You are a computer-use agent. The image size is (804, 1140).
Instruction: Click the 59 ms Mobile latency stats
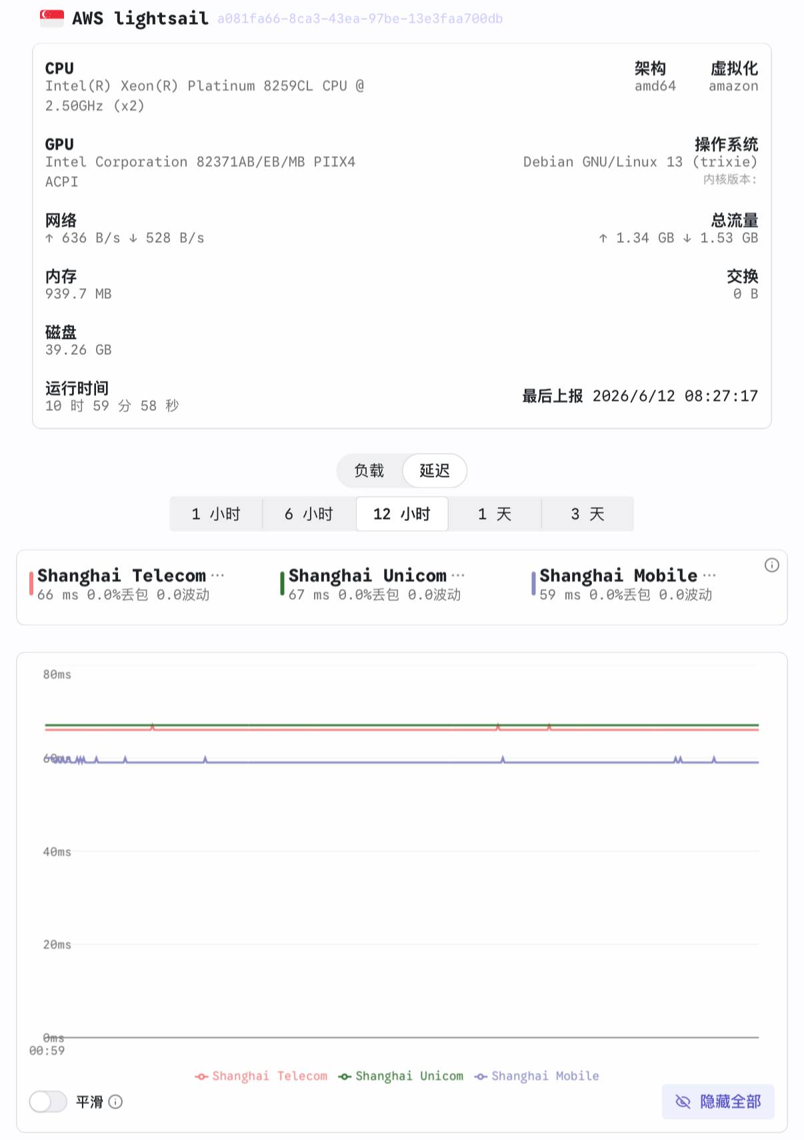(x=626, y=594)
